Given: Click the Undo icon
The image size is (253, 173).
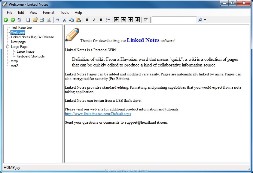Looking at the screenshot, I should pos(57,20).
